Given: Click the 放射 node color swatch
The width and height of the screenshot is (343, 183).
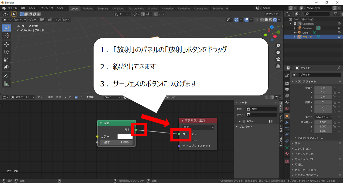Looking at the screenshot, I should coord(125,136).
